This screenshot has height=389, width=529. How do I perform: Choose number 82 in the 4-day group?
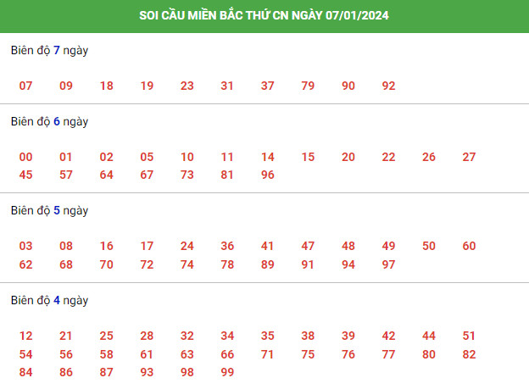(x=469, y=354)
